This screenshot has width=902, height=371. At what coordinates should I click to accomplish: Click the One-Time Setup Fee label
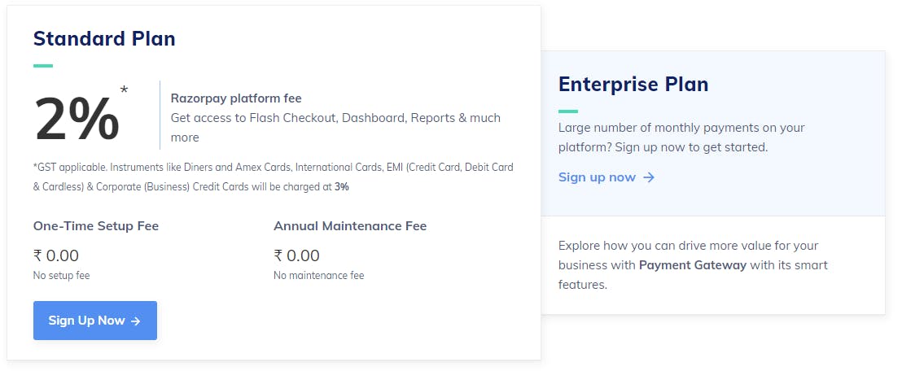[x=96, y=225]
